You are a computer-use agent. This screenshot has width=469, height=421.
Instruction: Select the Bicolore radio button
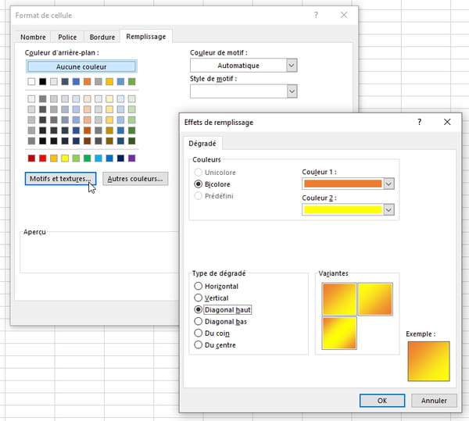click(198, 184)
